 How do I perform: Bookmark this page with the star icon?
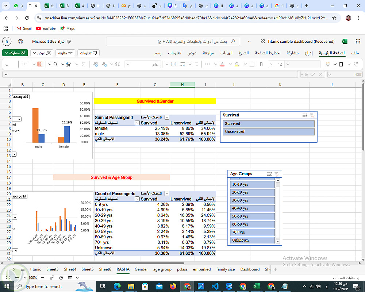click(334, 18)
